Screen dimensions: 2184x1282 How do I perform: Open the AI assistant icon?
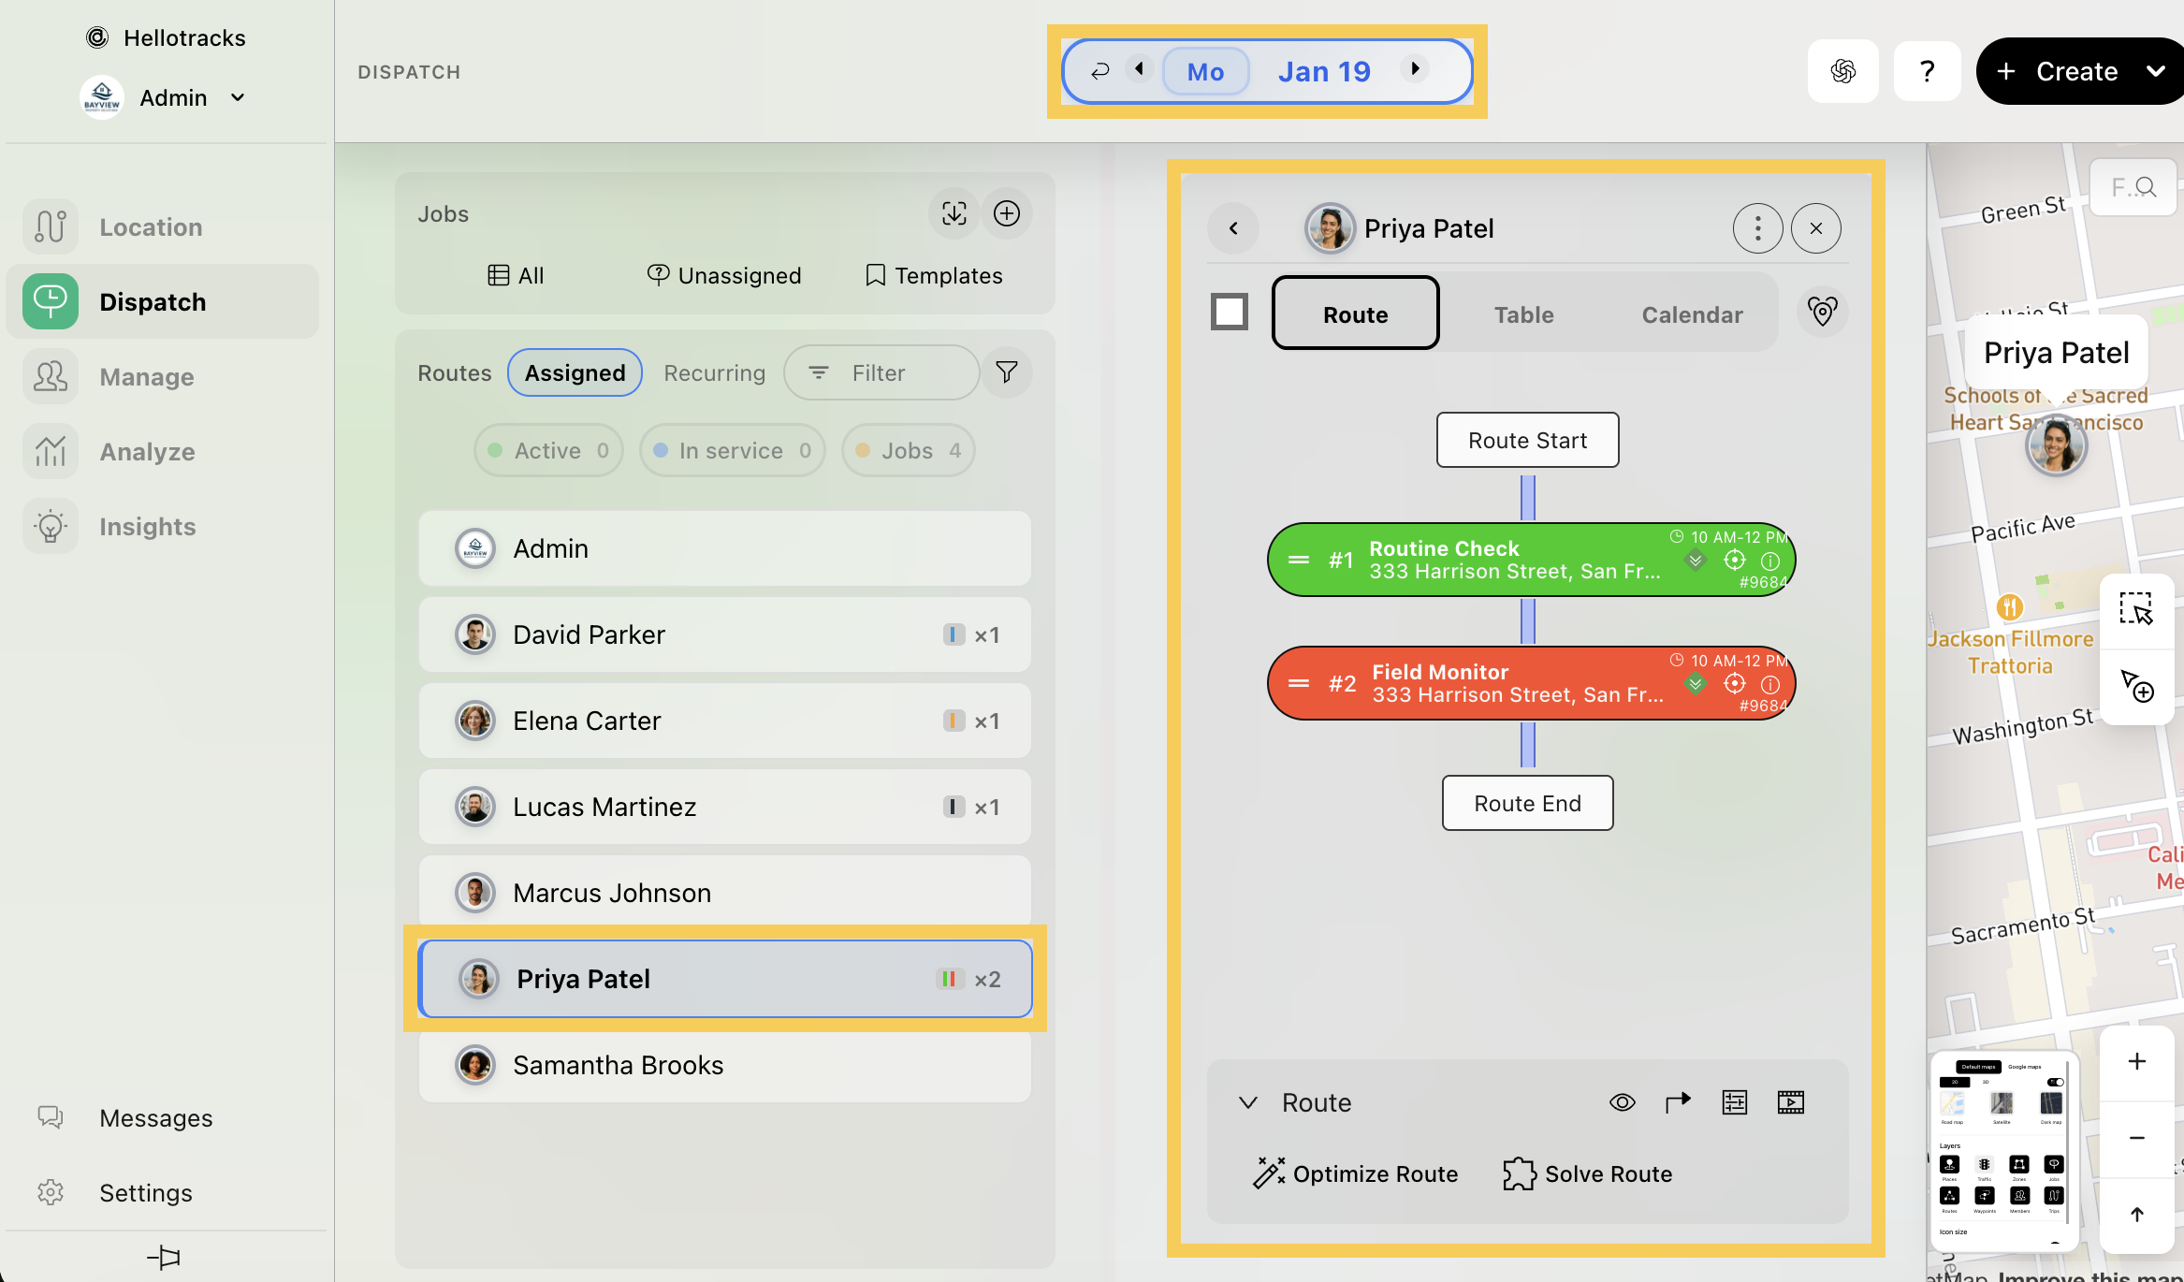pos(1842,71)
